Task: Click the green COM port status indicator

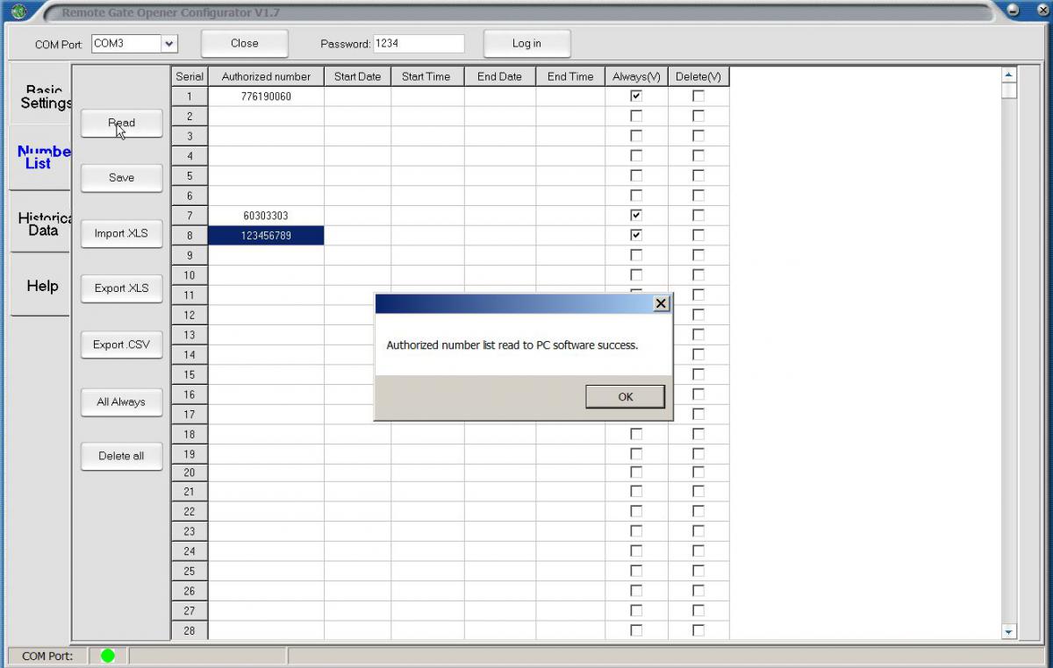Action: pos(108,655)
